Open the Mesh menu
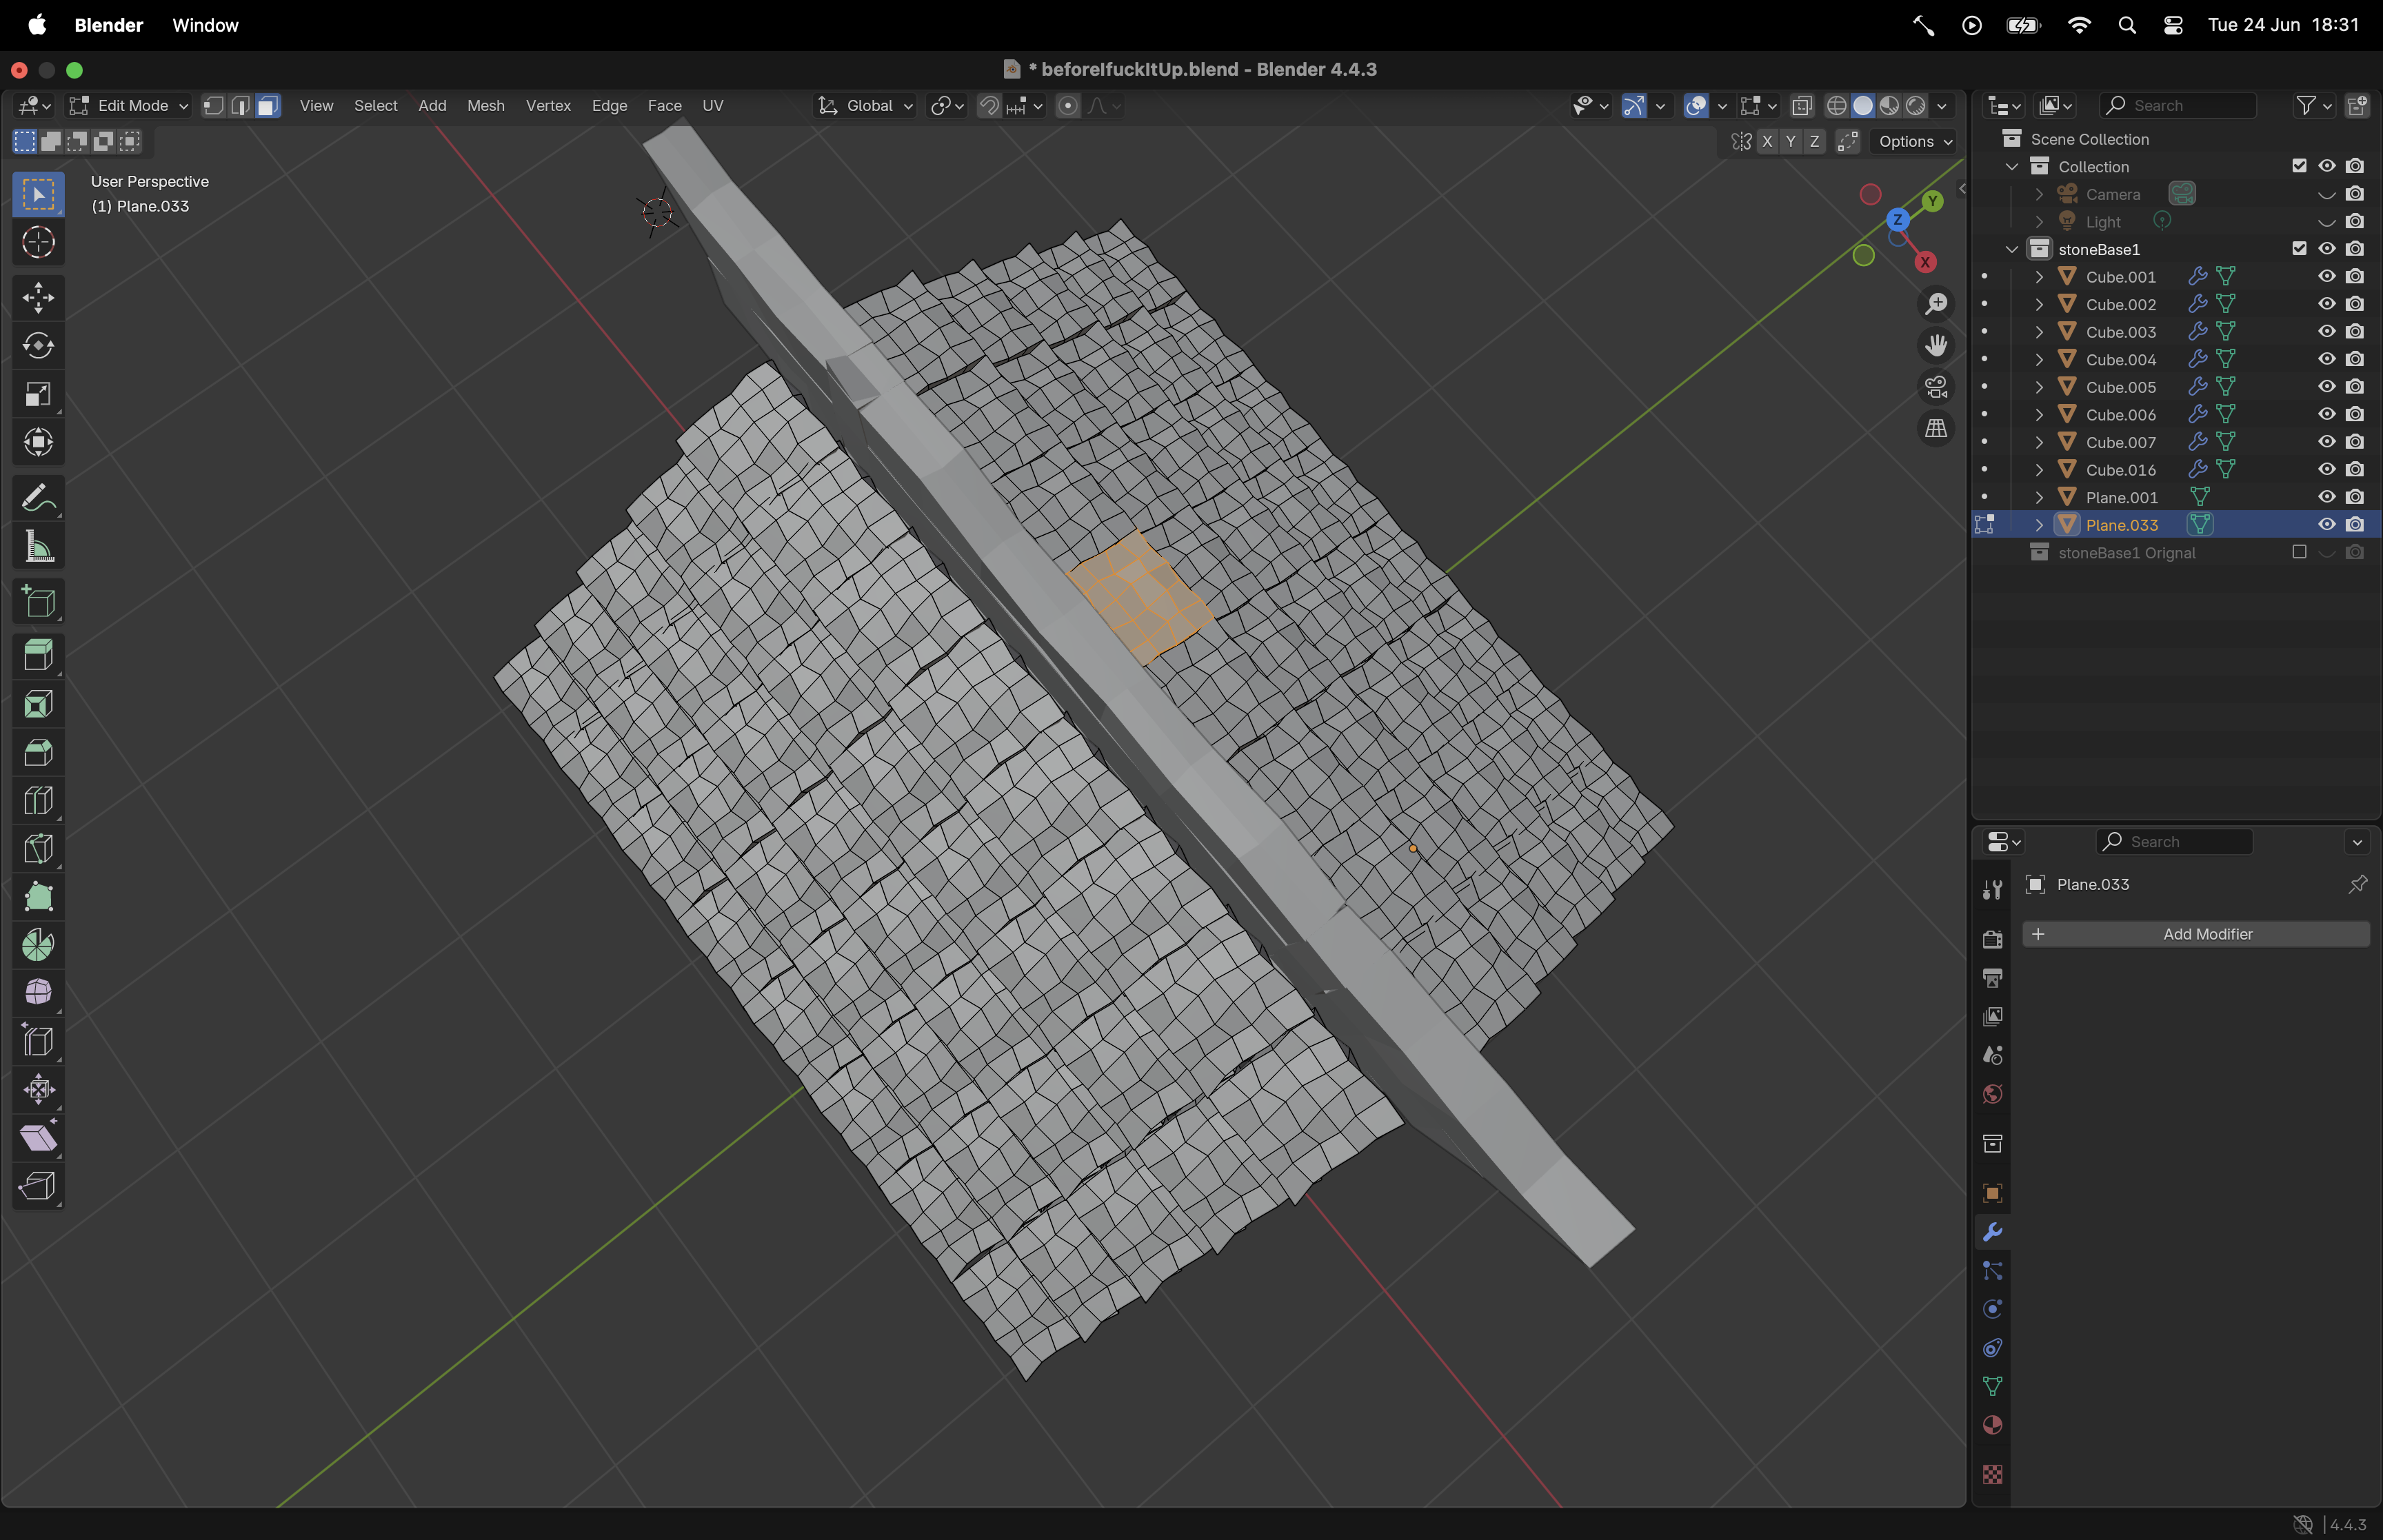Screen dimensions: 2383x1540 [x=486, y=106]
